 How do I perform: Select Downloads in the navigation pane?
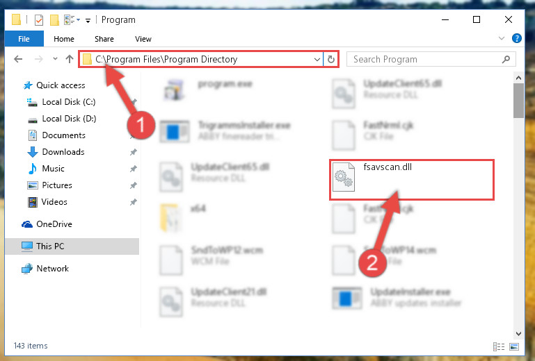pos(63,152)
